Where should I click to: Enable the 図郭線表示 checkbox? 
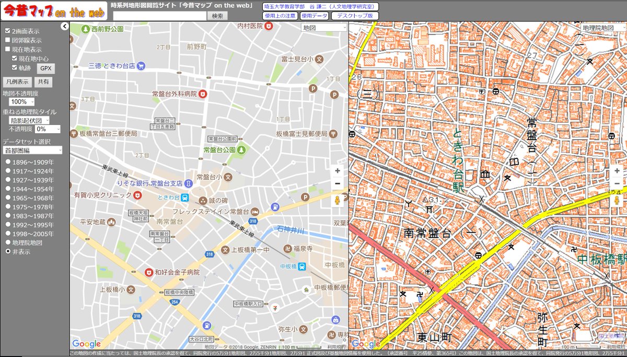(7, 40)
